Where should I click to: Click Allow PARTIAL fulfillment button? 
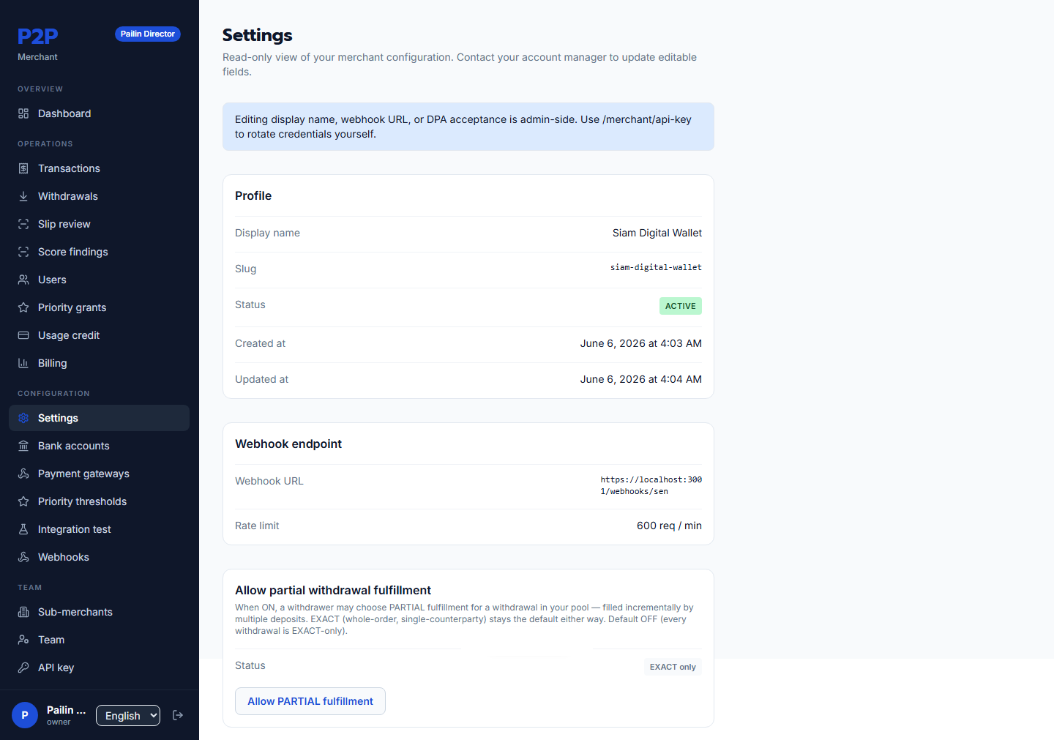[310, 701]
